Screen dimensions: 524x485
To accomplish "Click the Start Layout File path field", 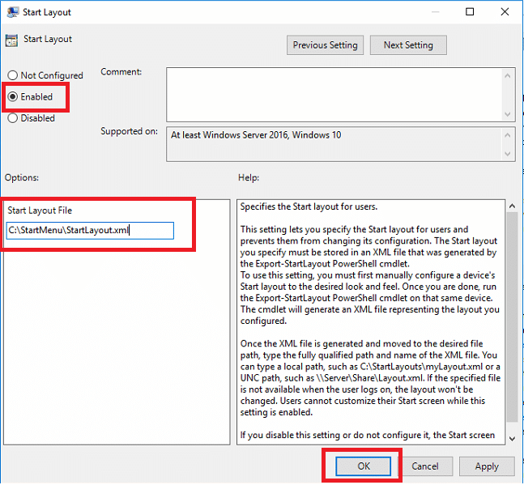I will 90,231.
